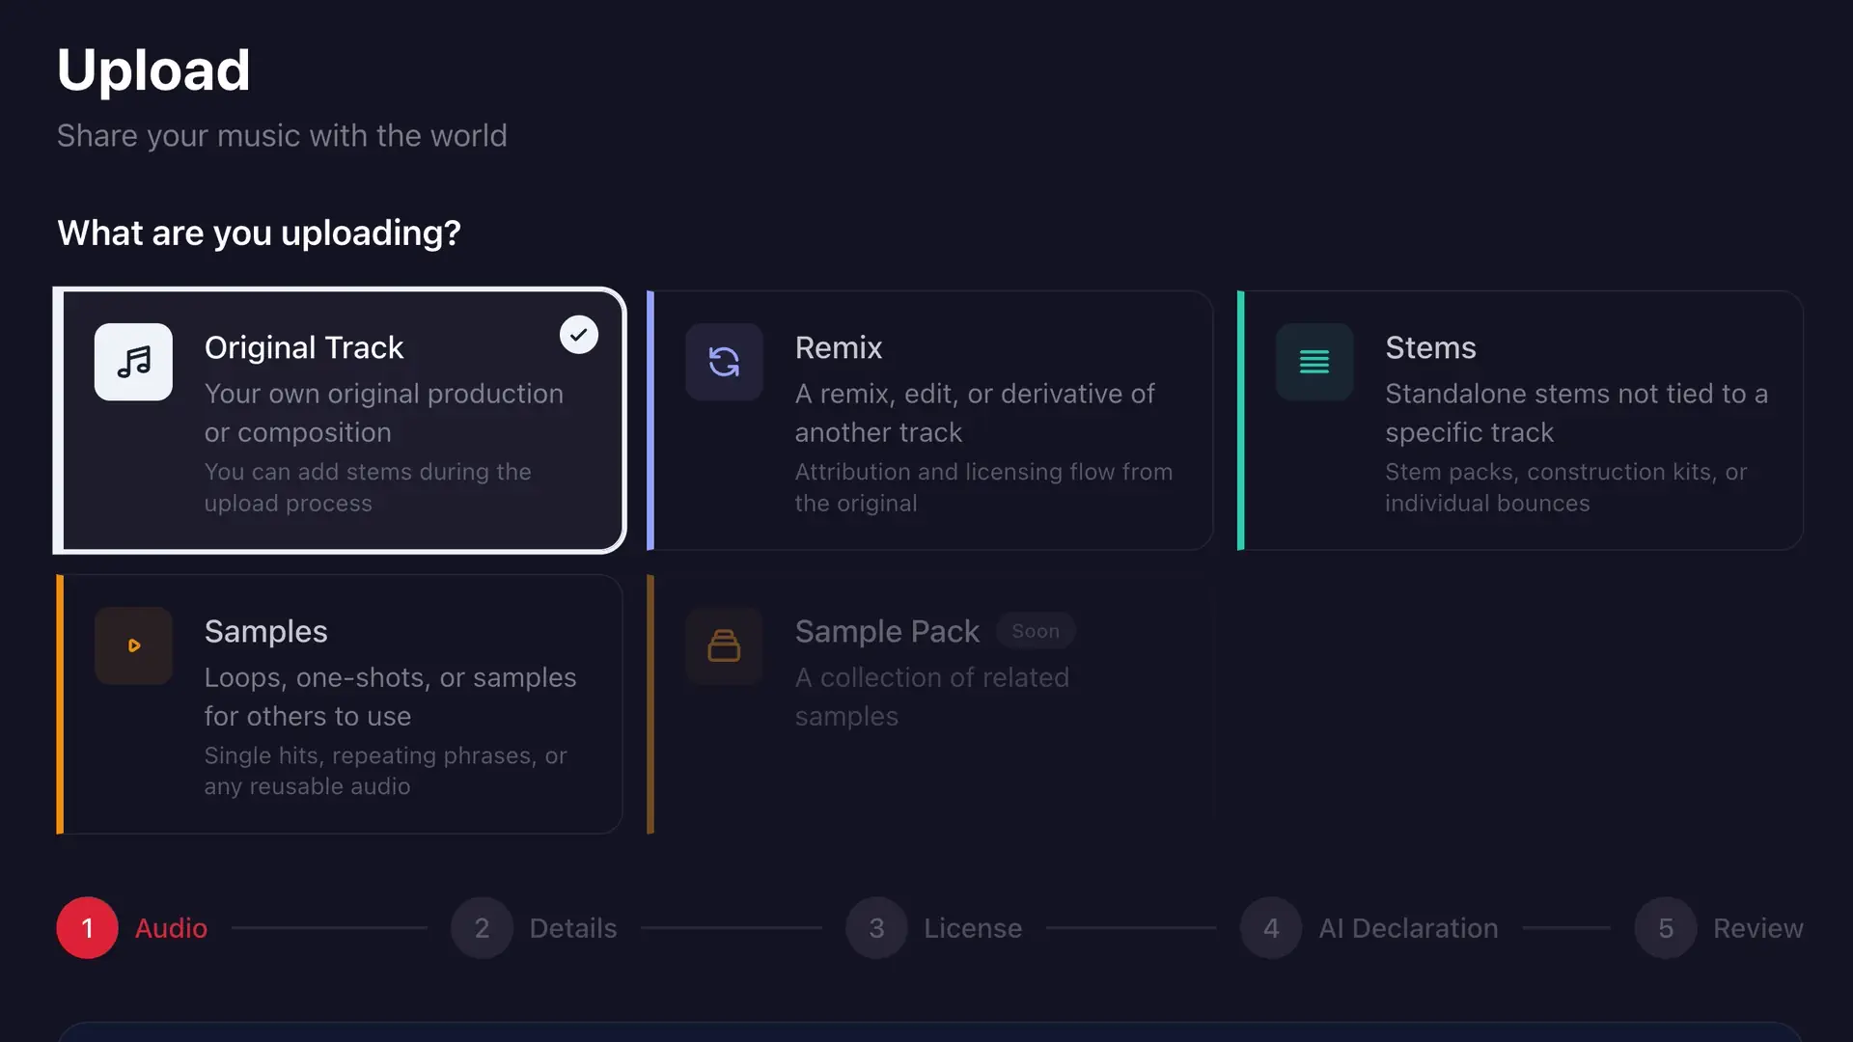This screenshot has height=1042, width=1853.
Task: Switch to the Details step
Action: [x=573, y=927]
